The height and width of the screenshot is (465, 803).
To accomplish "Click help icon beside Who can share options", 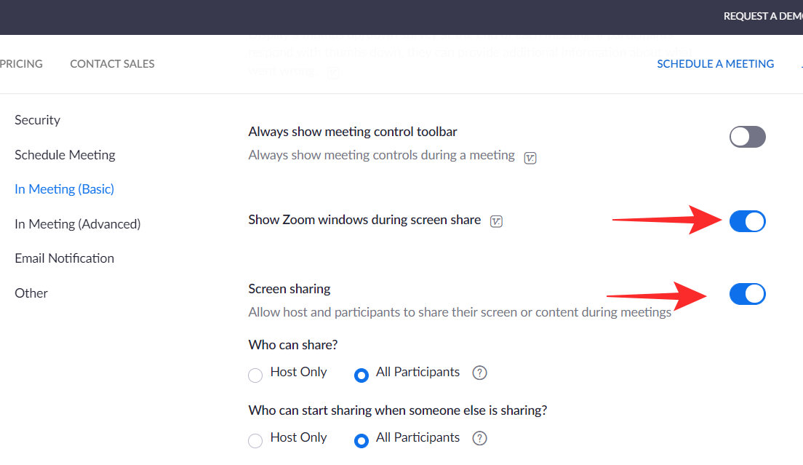I will coord(479,373).
